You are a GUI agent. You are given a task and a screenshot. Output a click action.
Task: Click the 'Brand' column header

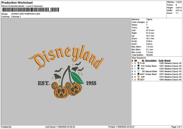click(x=167, y=61)
